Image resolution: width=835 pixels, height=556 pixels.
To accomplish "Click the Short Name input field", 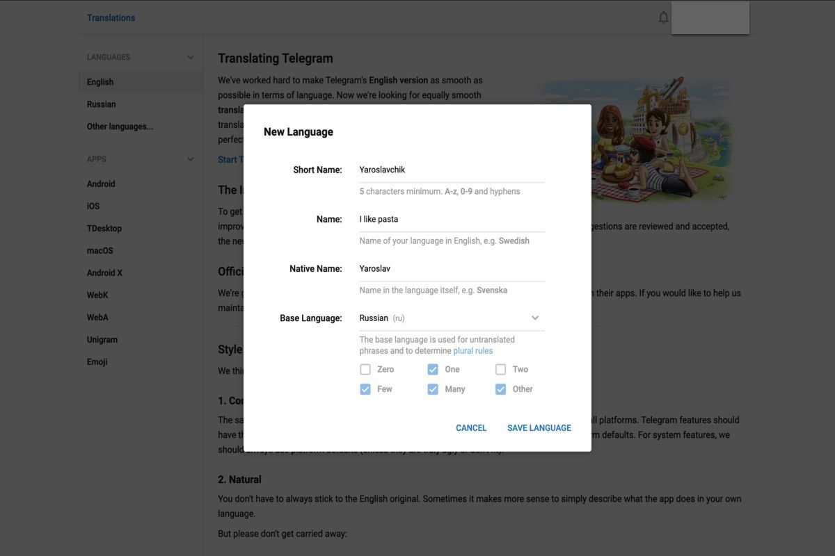I will click(x=451, y=170).
